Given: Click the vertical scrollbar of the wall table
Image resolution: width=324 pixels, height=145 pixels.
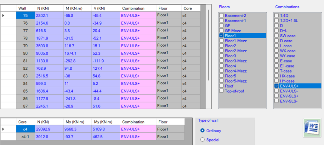Looking at the screenshot, I should click(x=208, y=45).
